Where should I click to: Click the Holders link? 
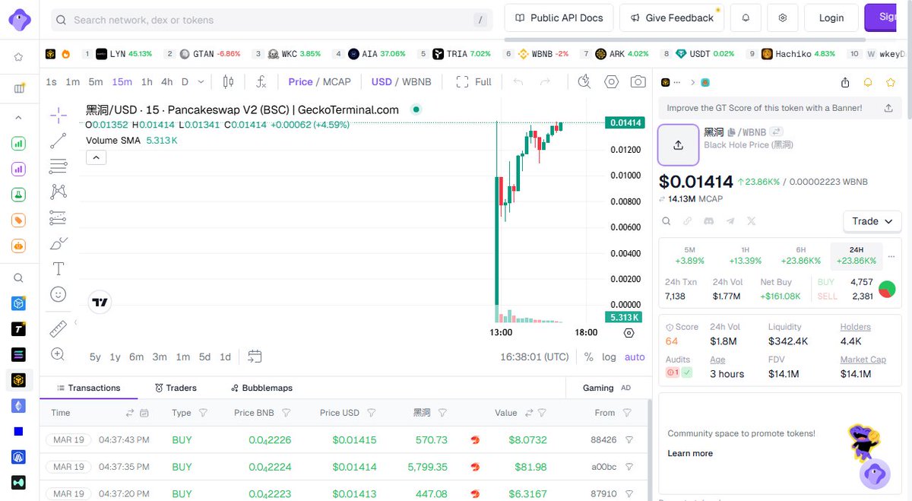[856, 327]
